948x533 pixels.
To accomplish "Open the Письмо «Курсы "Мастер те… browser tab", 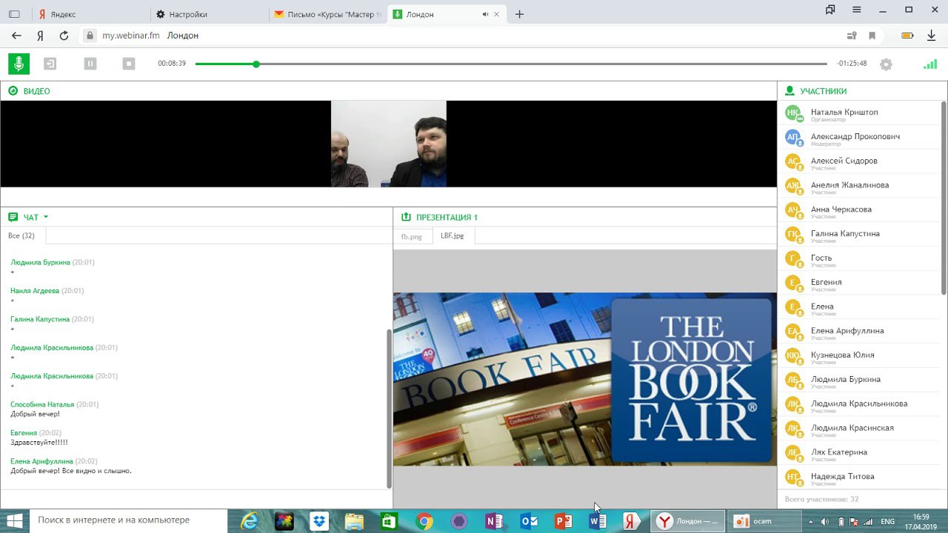I will click(x=328, y=14).
